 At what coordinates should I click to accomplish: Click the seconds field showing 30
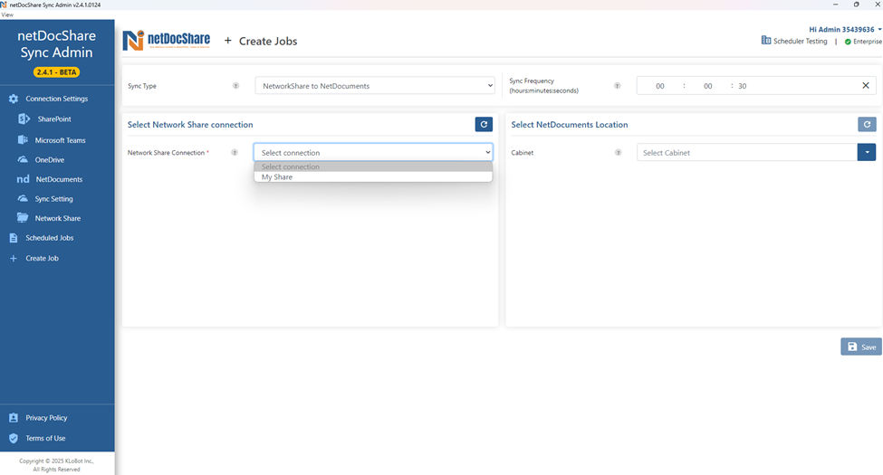point(743,86)
